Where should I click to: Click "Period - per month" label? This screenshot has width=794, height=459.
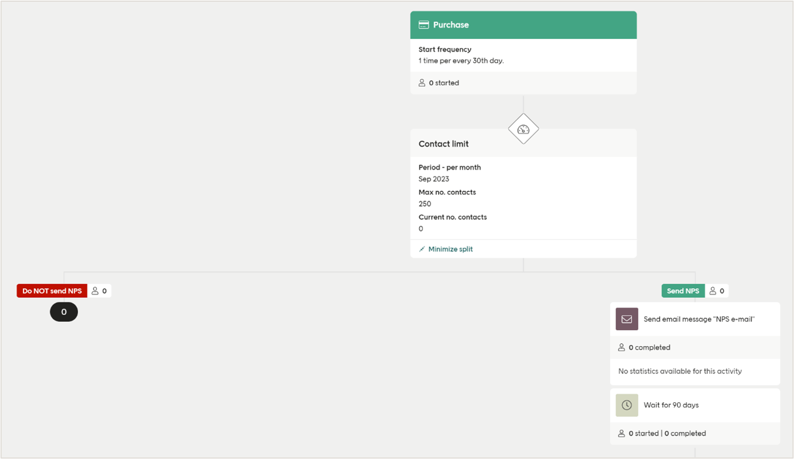pyautogui.click(x=449, y=168)
